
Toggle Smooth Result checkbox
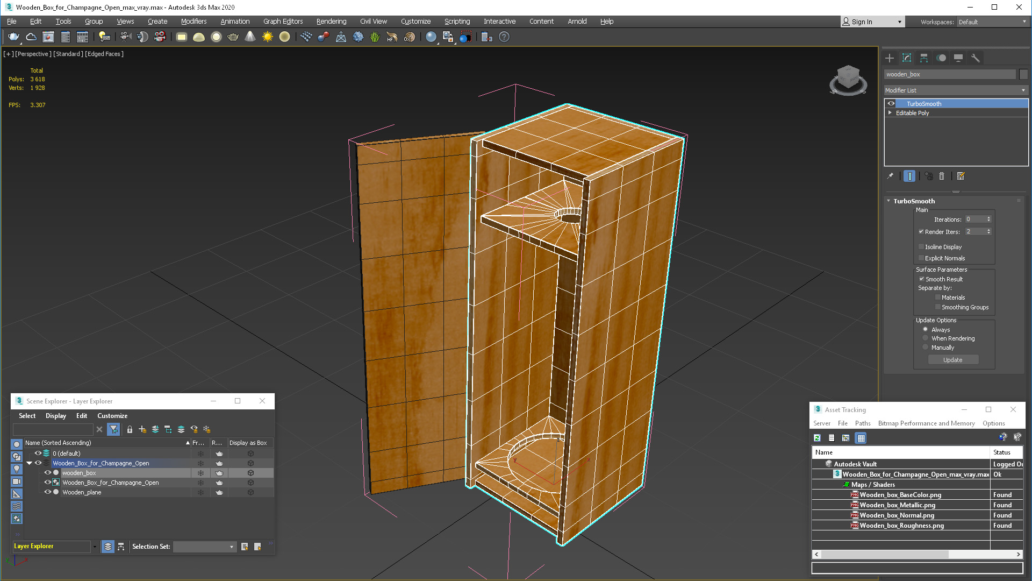(x=921, y=279)
